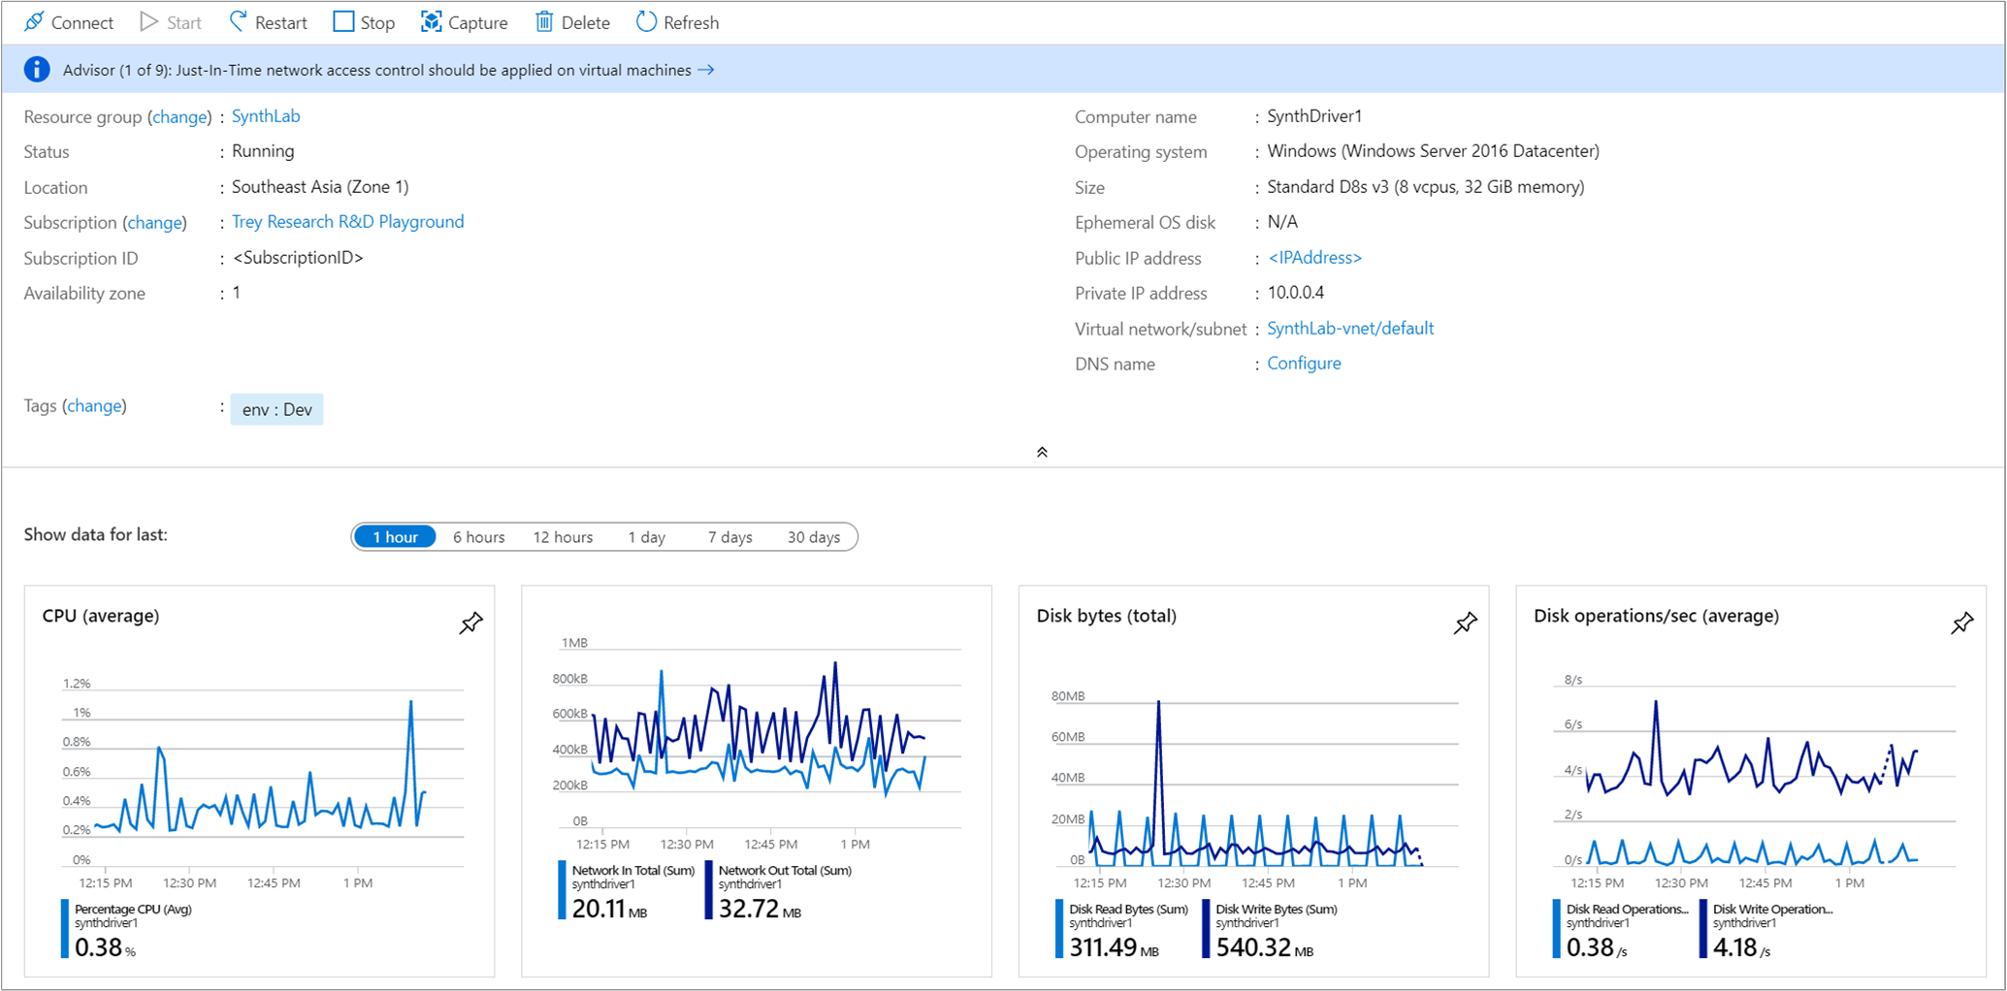Choose the 30 days time range

click(x=813, y=537)
